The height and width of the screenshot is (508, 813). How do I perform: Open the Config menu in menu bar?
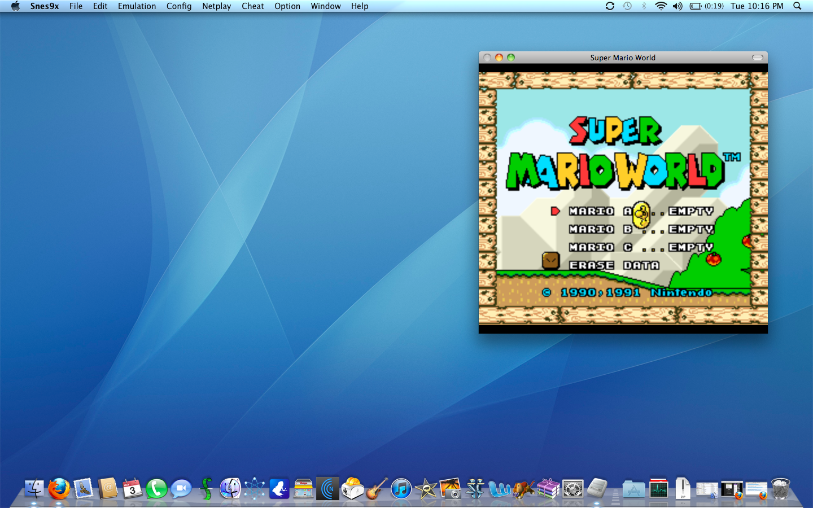(x=178, y=6)
